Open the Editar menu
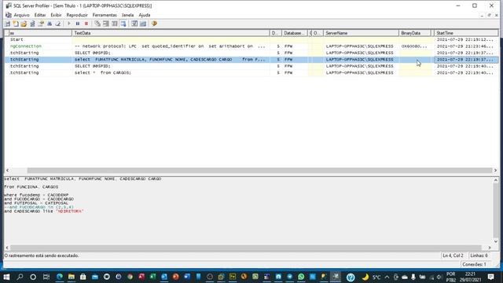Image resolution: width=503 pixels, height=283 pixels. coord(40,15)
